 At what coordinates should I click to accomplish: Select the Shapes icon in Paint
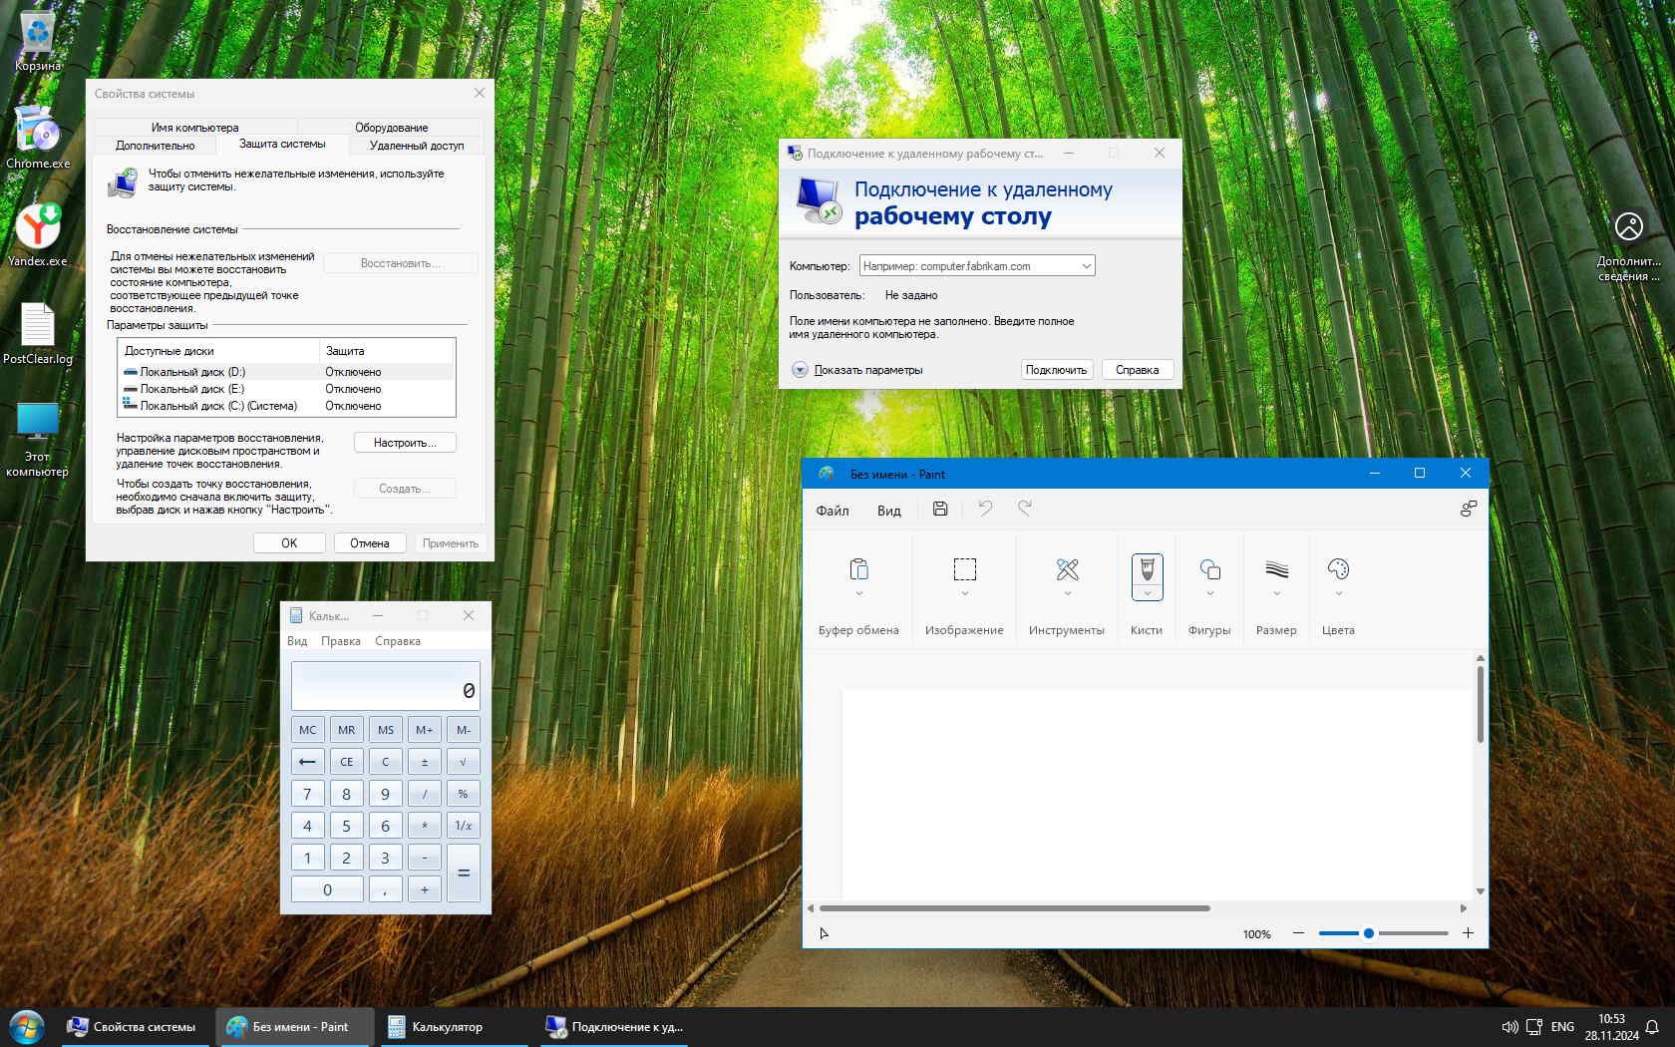1209,569
